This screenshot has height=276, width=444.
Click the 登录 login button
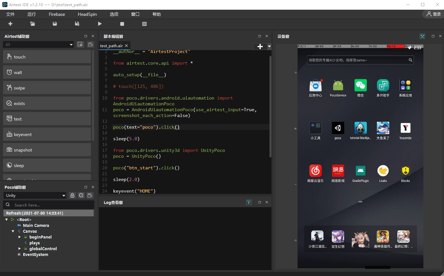pyautogui.click(x=434, y=14)
